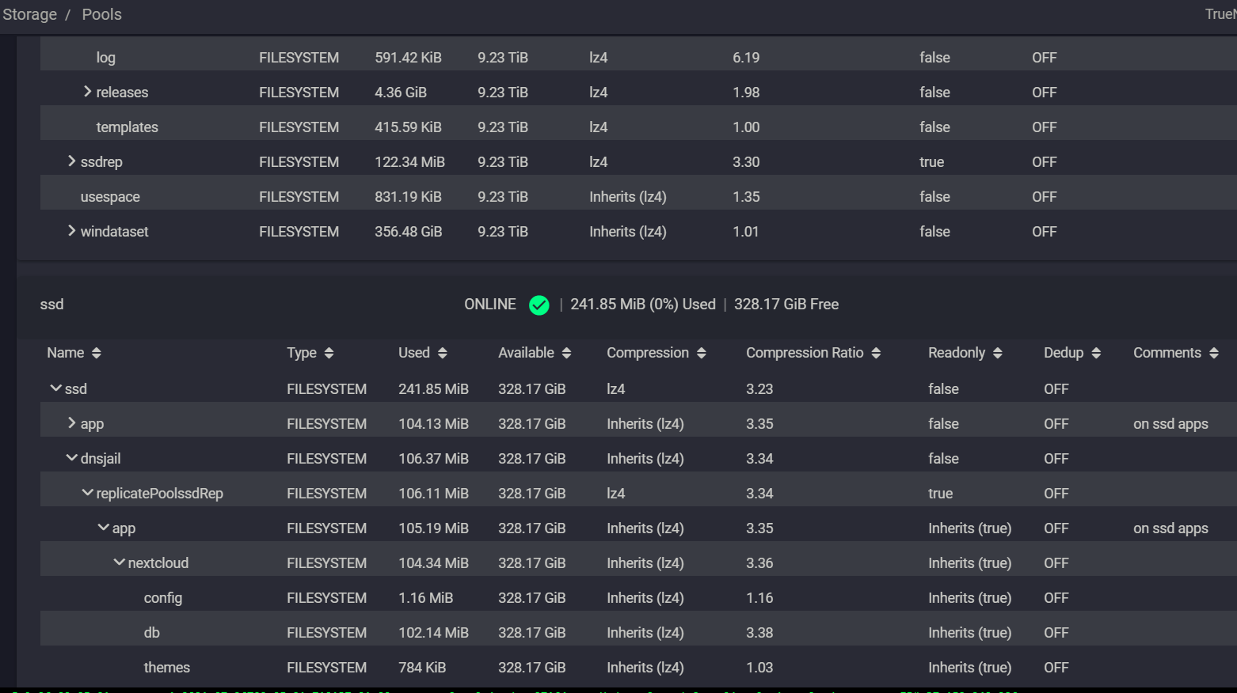Expand the windataset row
The width and height of the screenshot is (1237, 693).
pyautogui.click(x=71, y=231)
